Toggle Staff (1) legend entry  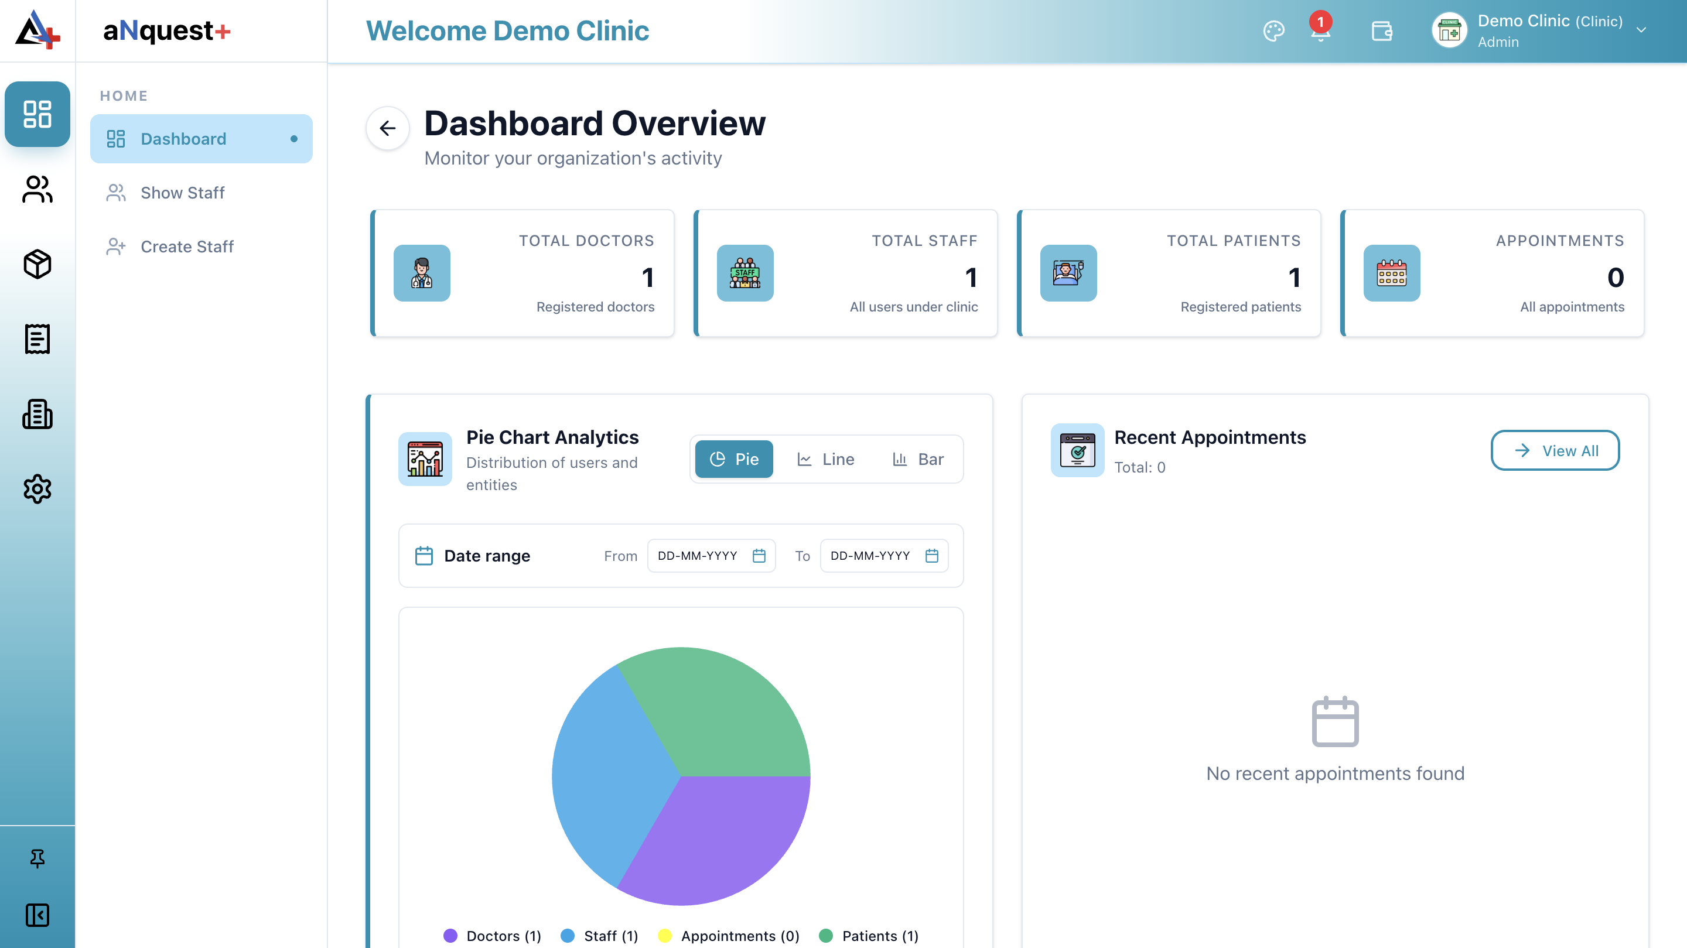(599, 936)
